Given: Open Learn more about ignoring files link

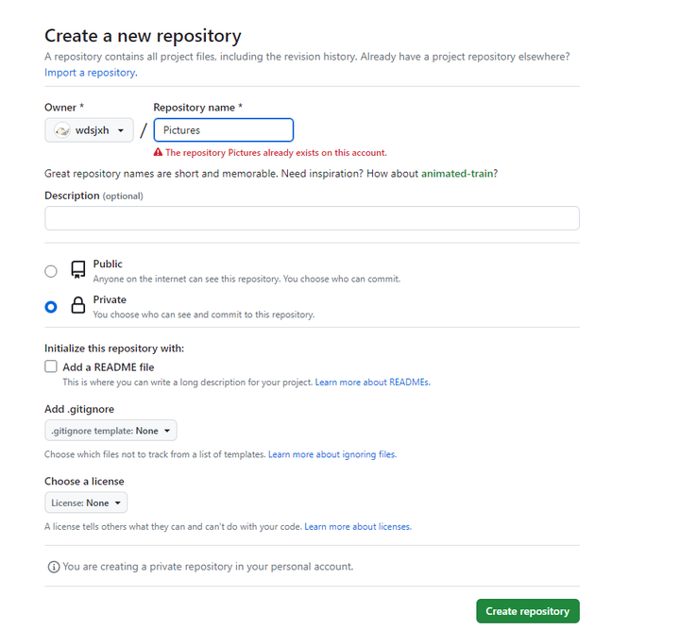Looking at the screenshot, I should 332,454.
